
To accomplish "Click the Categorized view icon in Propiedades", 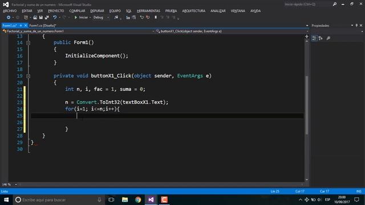I will [314, 38].
